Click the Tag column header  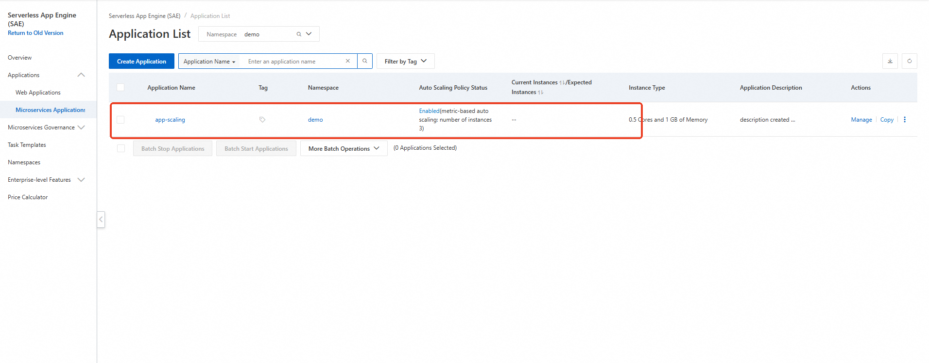pos(263,88)
